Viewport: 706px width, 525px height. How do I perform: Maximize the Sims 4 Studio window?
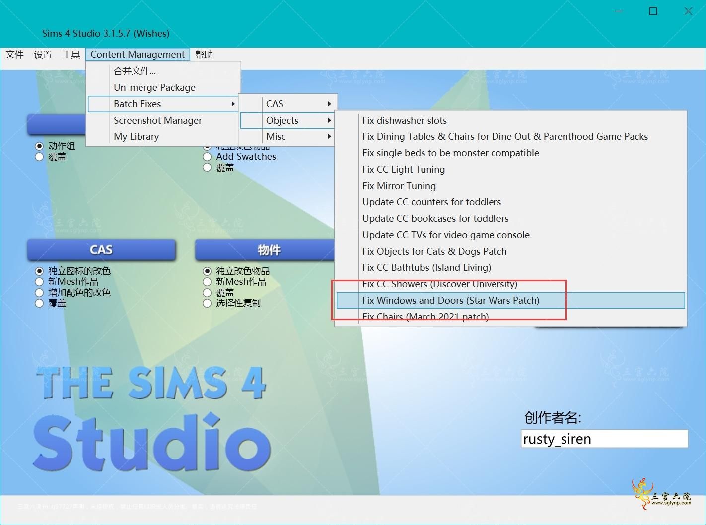pyautogui.click(x=653, y=11)
